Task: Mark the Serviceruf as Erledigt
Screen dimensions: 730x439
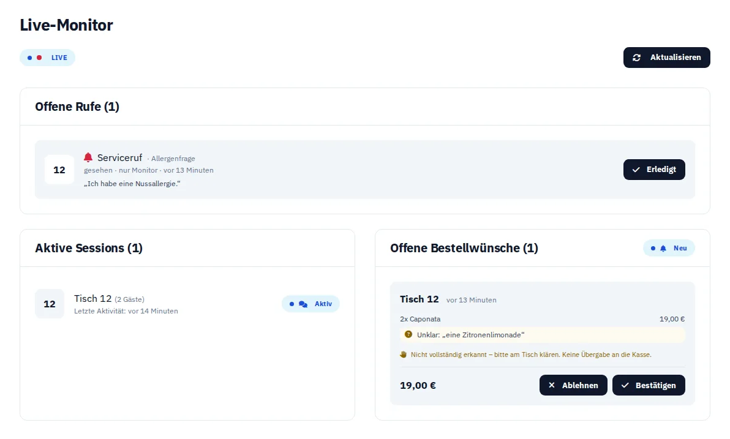Action: coord(654,170)
